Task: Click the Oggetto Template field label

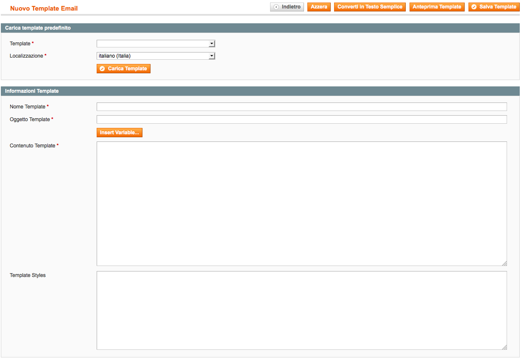Action: pyautogui.click(x=30, y=119)
